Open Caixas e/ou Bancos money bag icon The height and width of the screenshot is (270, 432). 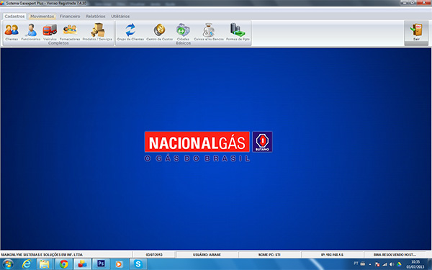(x=209, y=32)
